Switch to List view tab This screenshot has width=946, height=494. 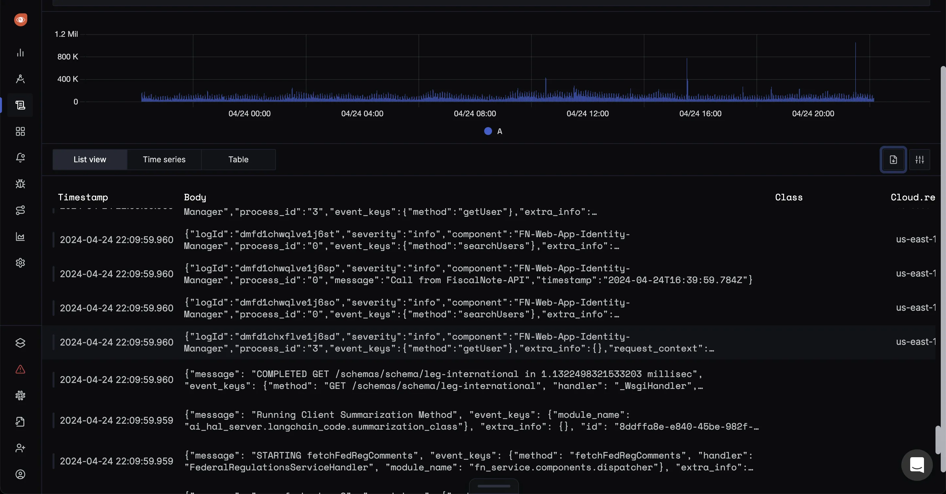(x=90, y=159)
